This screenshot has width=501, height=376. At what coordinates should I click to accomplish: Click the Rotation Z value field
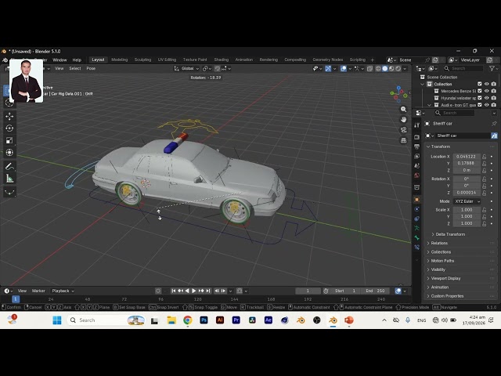tap(467, 193)
